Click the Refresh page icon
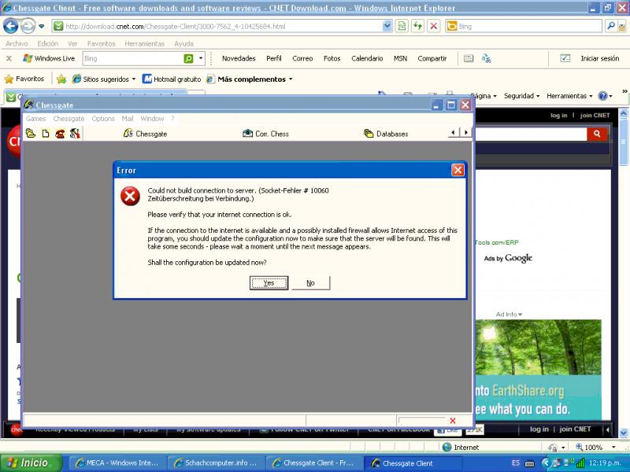This screenshot has width=630, height=472. 418,27
